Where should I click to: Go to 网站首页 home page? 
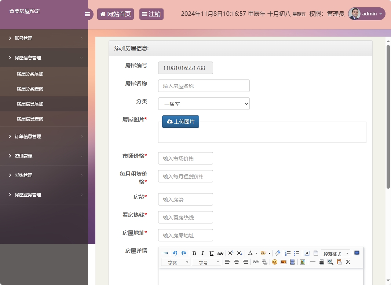pos(115,14)
